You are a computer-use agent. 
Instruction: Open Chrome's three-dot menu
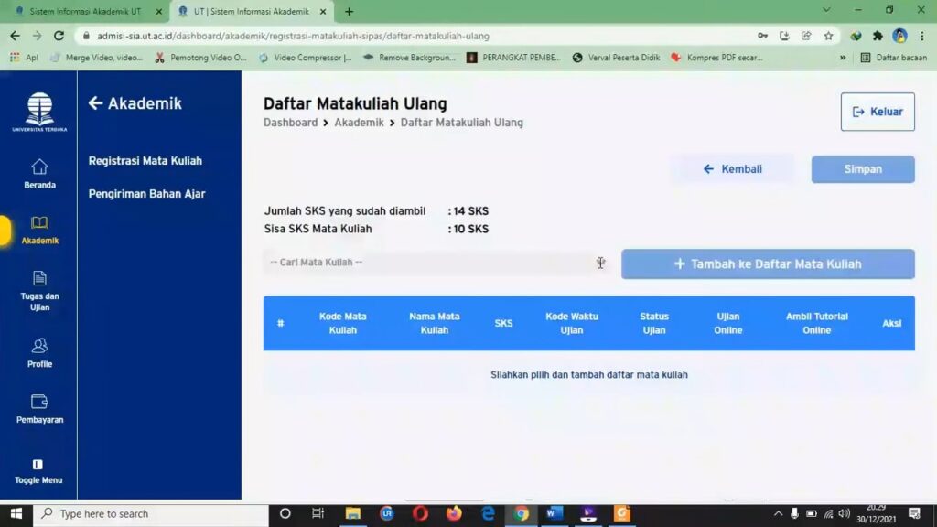click(921, 35)
